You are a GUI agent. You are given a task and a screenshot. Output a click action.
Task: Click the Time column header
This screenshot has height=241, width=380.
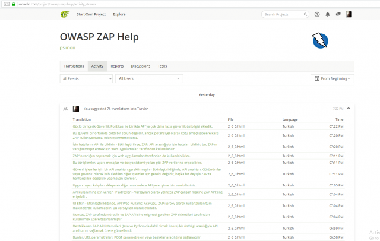(339, 119)
